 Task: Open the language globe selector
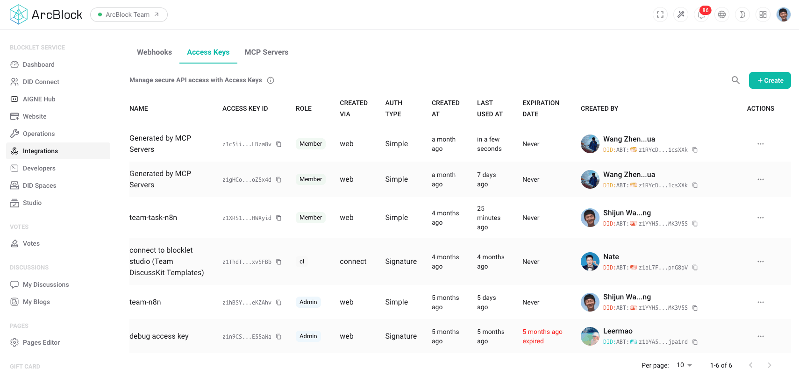pos(722,14)
